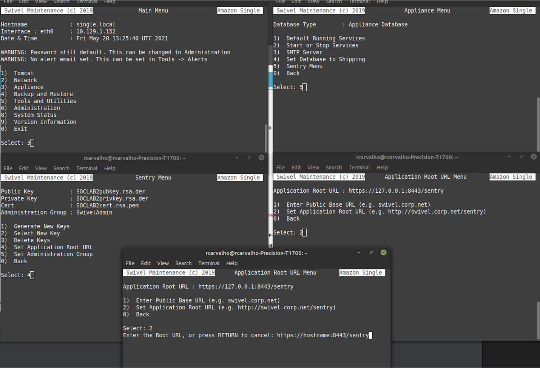Click the 'Appliance' option in Main Menu
Screen dimensions: 540x368
(29, 87)
